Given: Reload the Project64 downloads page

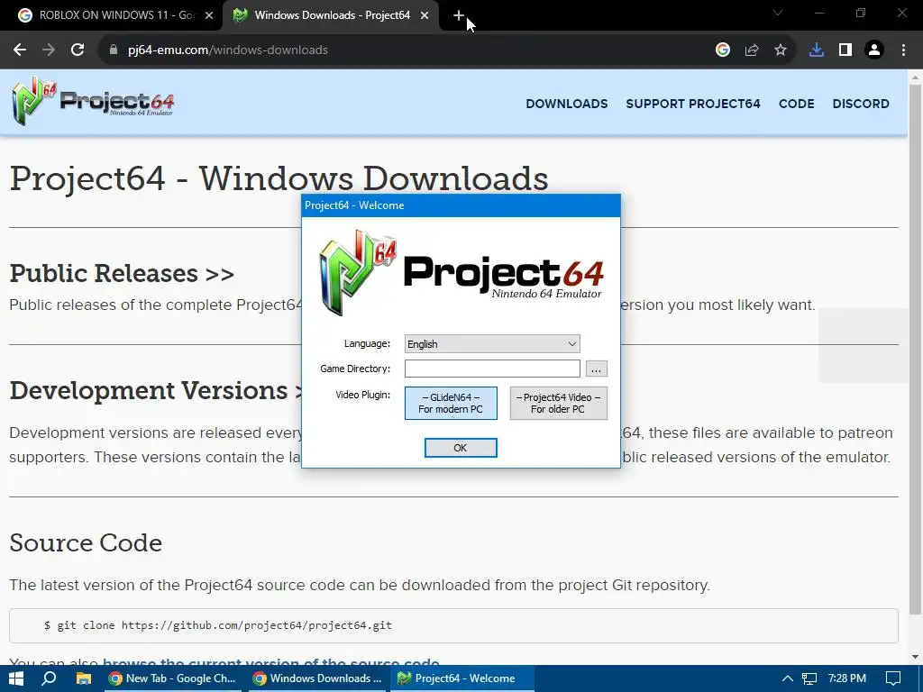Looking at the screenshot, I should [x=78, y=50].
